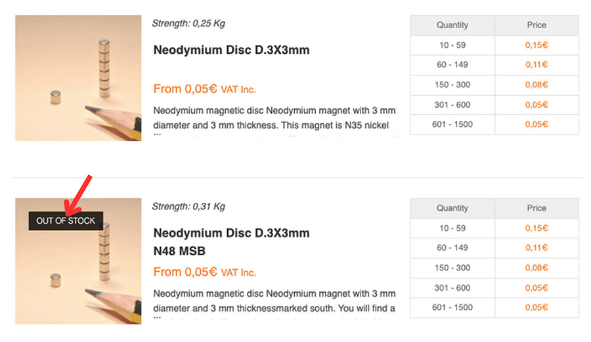Image resolution: width=591 pixels, height=342 pixels.
Task: Select the 601 - 1500 row in first table
Action: tap(494, 125)
